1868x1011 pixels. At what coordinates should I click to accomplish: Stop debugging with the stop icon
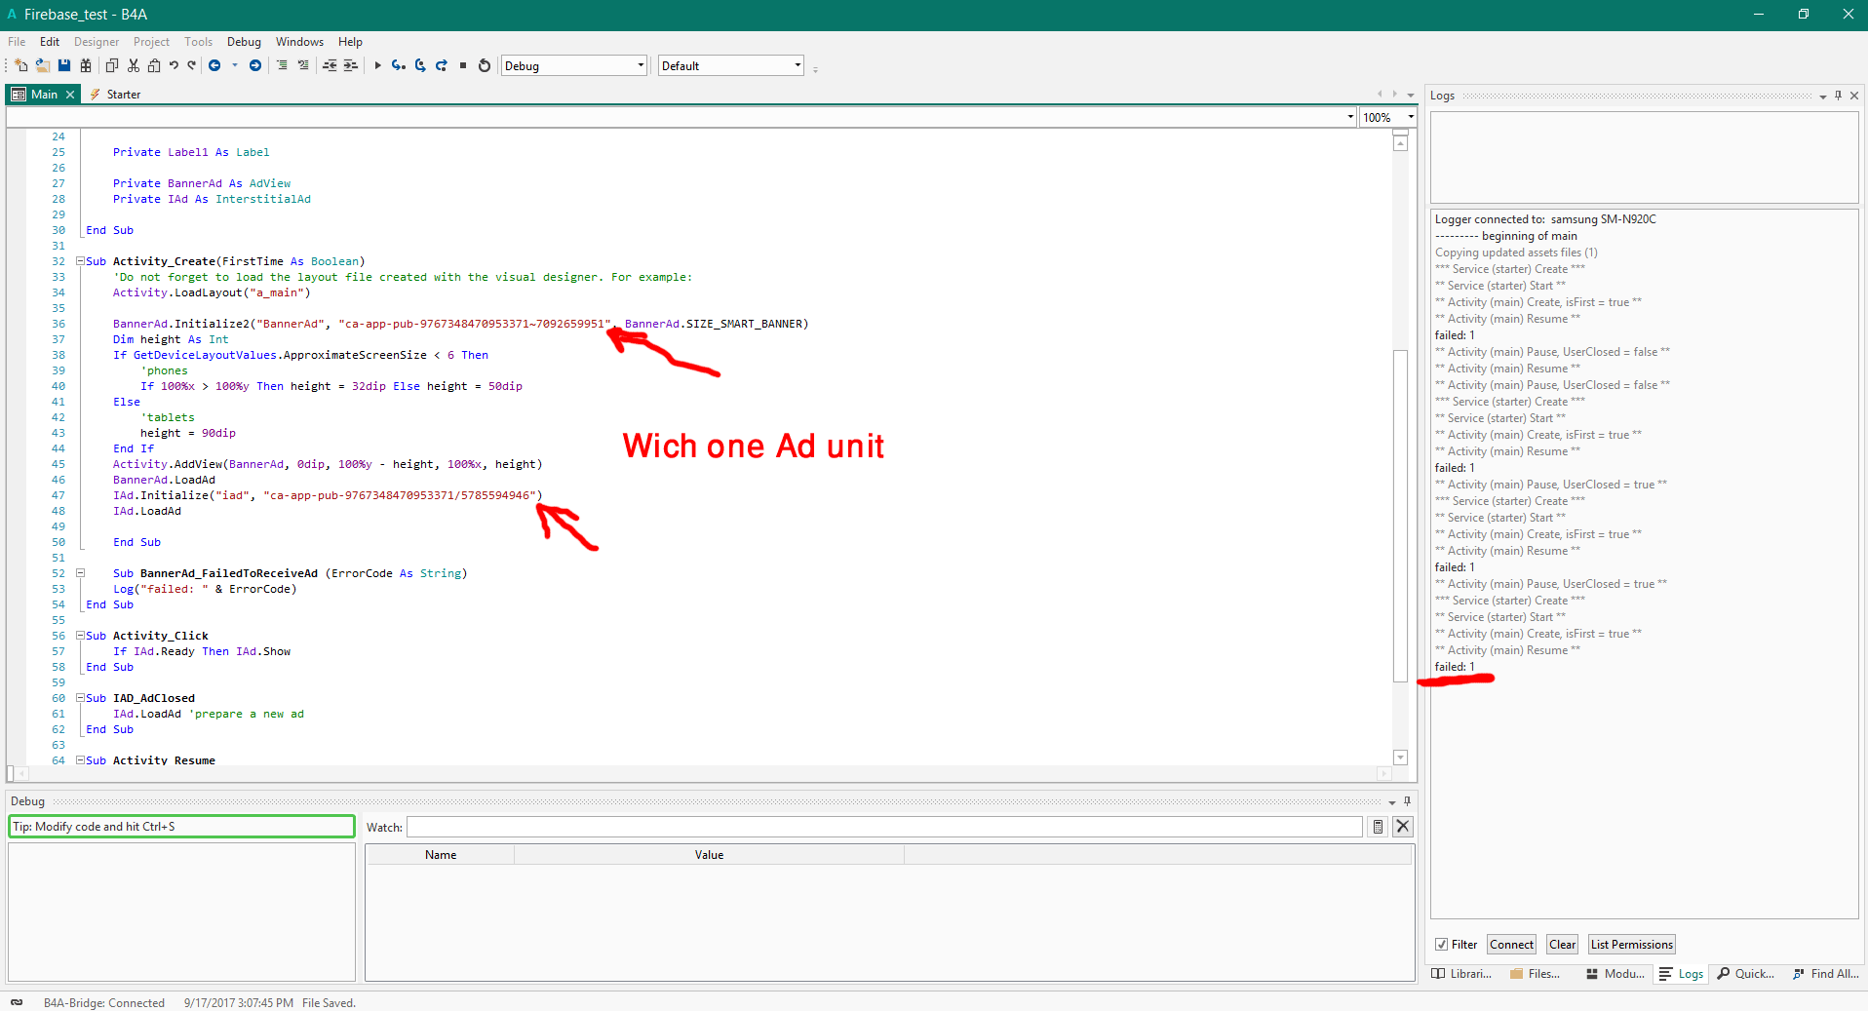(461, 64)
